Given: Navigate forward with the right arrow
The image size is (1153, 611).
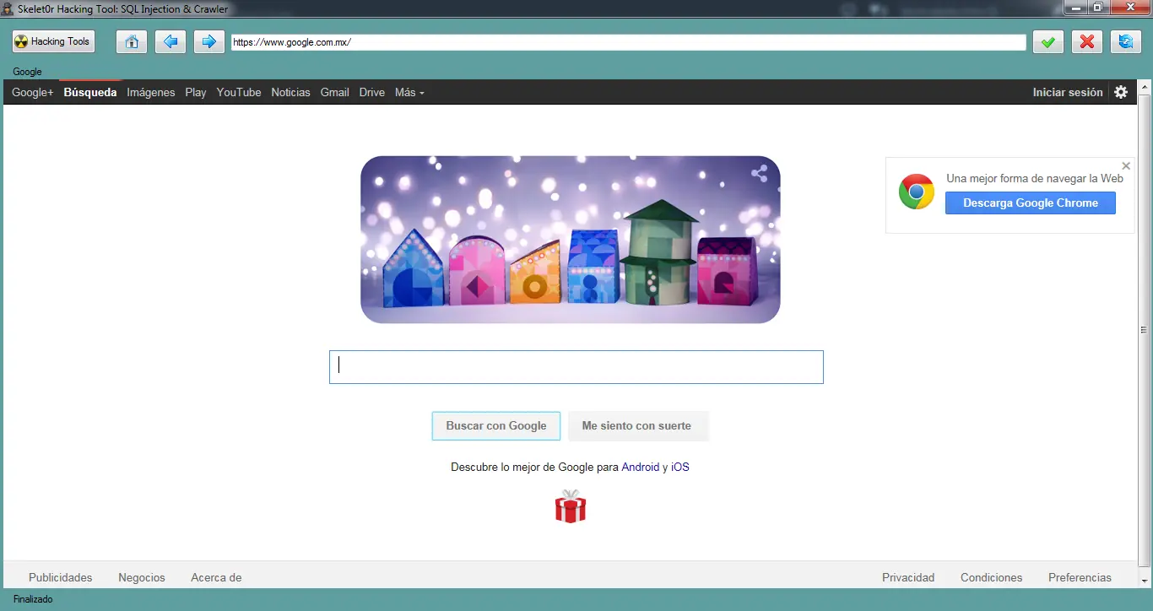Looking at the screenshot, I should click(x=209, y=41).
